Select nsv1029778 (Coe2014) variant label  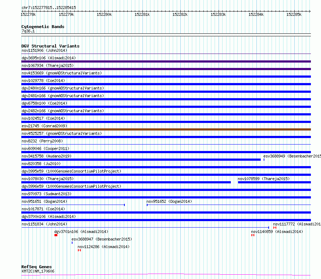43,81
